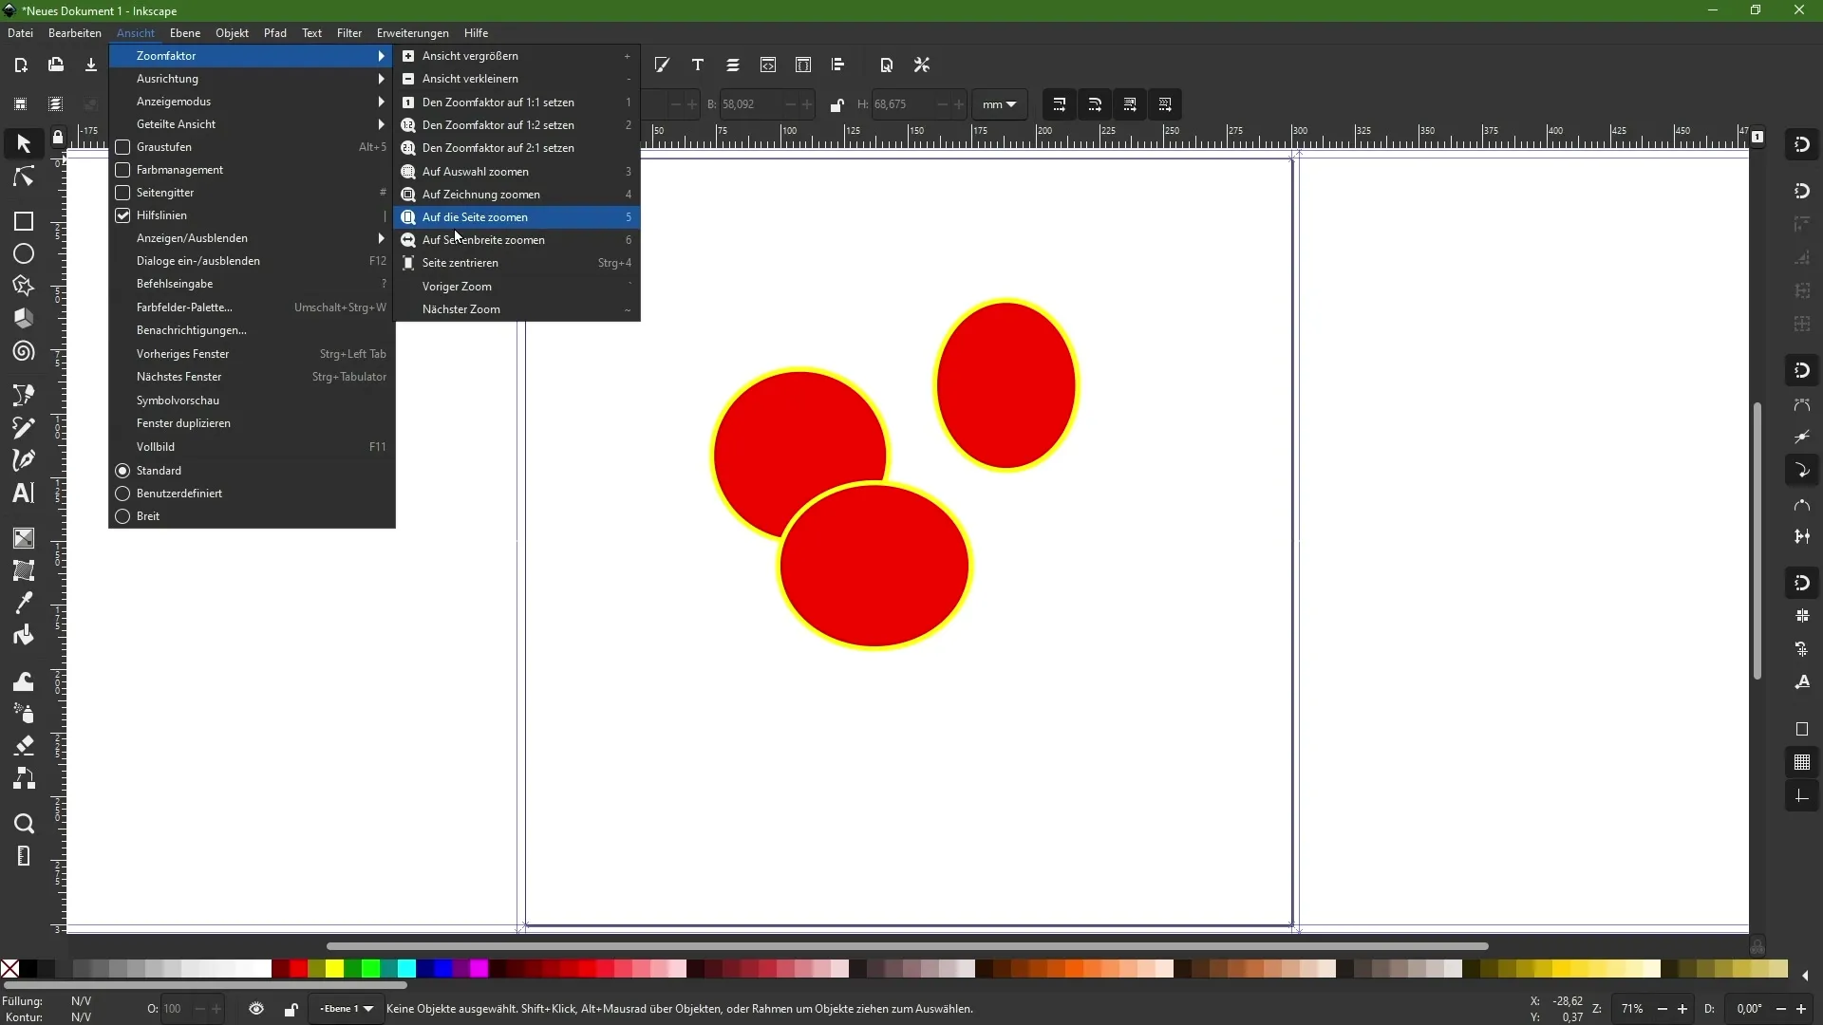Open the XML editor icon
This screenshot has height=1025, width=1823.
768,65
